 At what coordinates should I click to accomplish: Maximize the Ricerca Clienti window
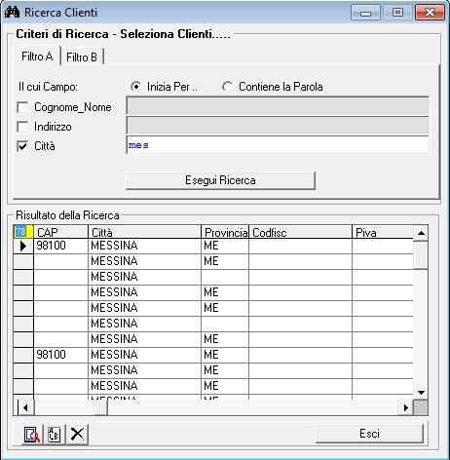tap(397, 13)
